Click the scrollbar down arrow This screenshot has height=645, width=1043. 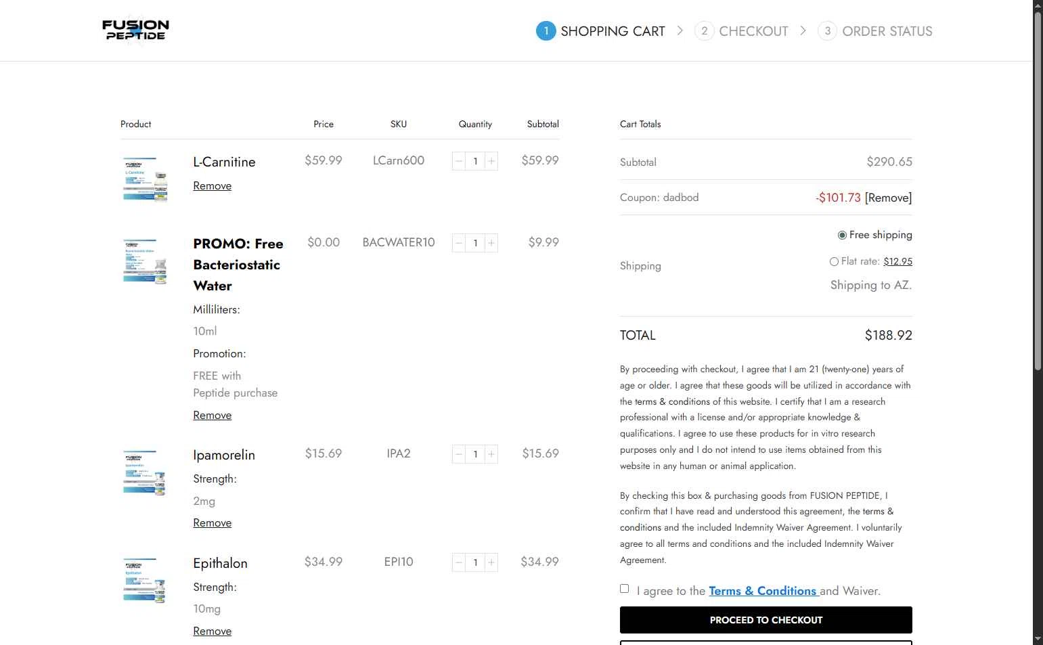(x=1038, y=639)
